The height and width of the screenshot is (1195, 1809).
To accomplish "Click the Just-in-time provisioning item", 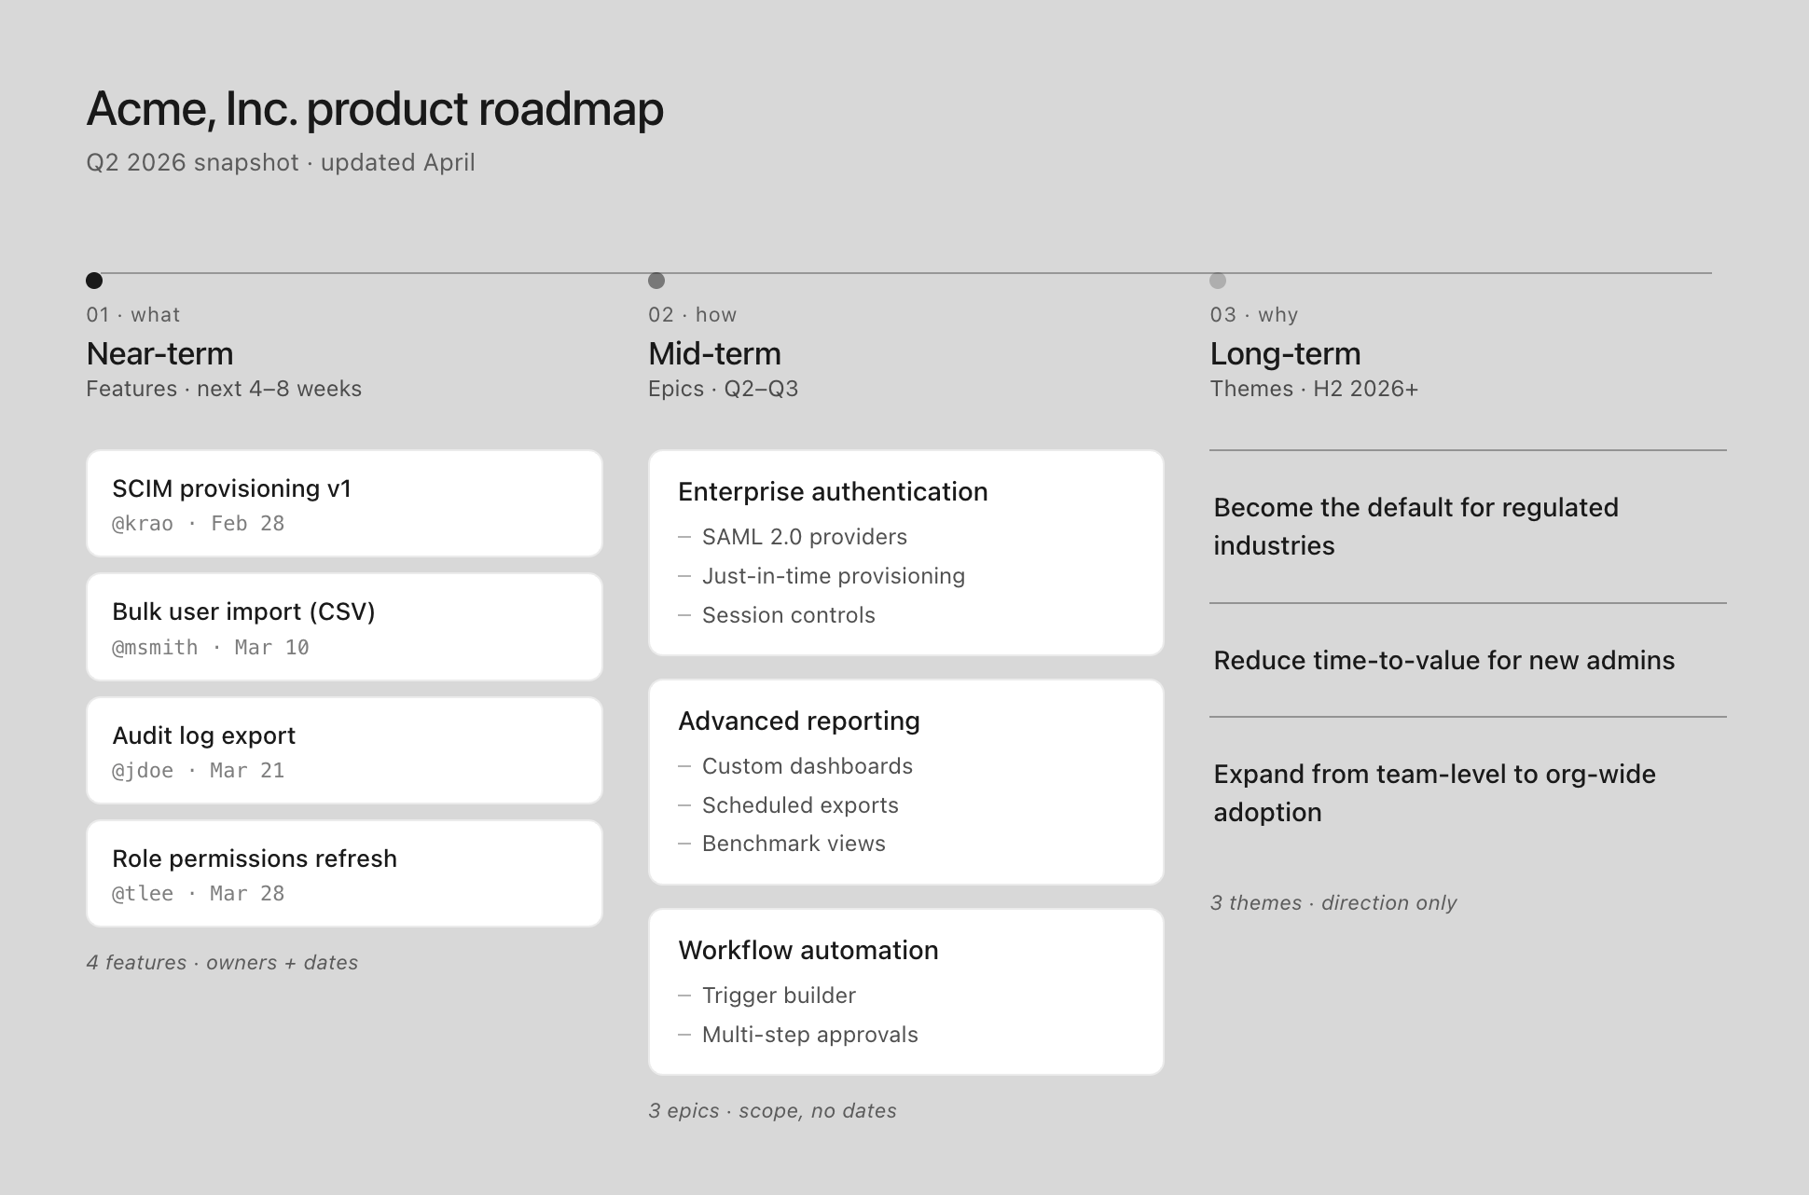I will [833, 576].
